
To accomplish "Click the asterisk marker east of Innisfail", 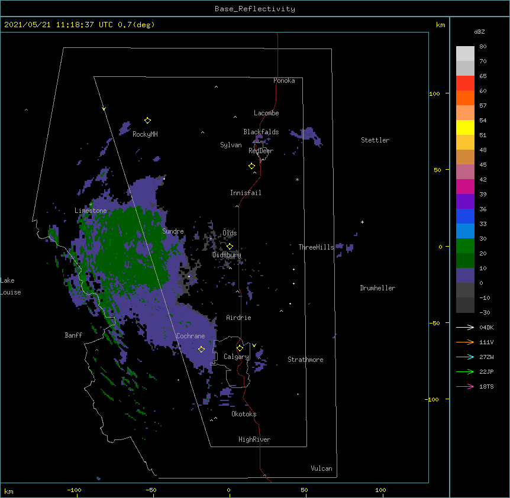I will (297, 180).
